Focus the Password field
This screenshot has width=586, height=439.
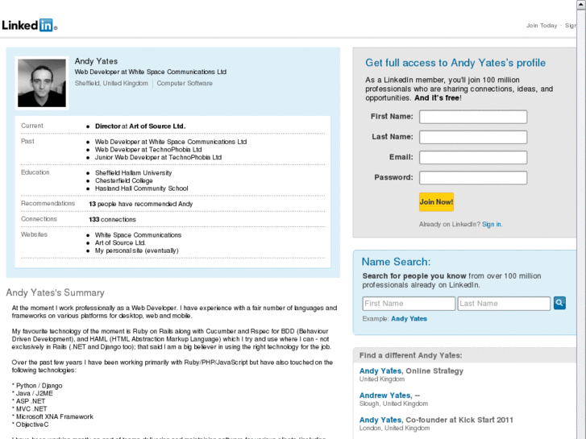[x=473, y=177]
